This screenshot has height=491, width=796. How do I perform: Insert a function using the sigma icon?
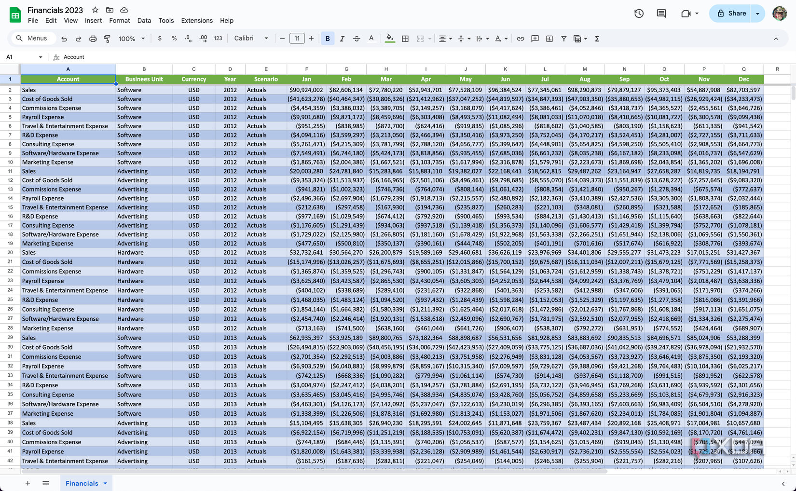click(x=597, y=39)
